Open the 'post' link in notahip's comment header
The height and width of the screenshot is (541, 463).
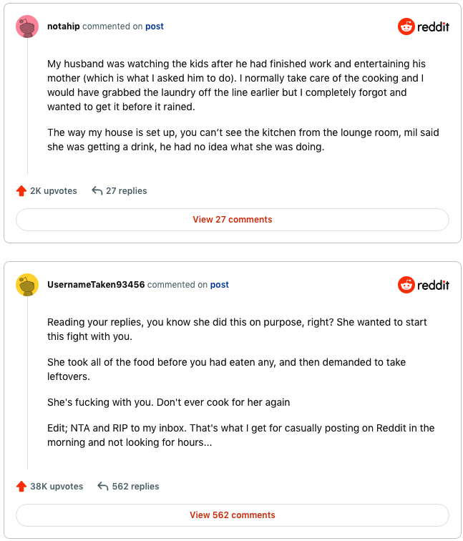(x=155, y=26)
